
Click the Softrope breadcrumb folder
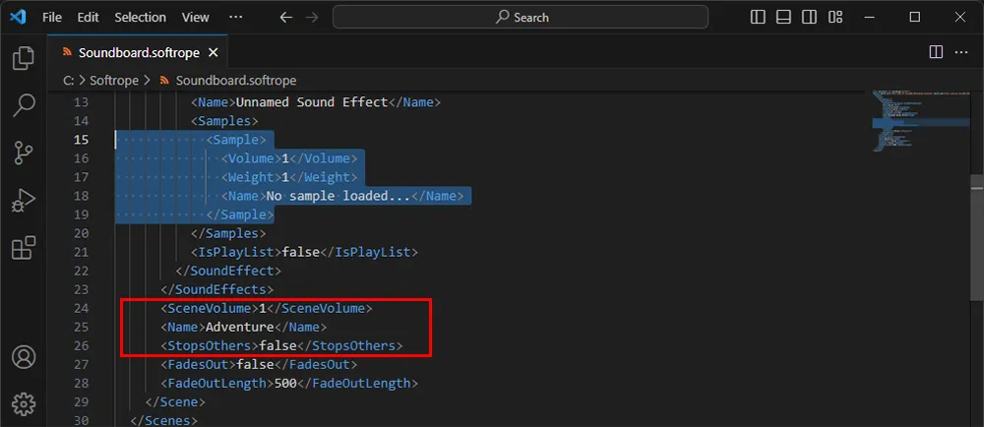(x=115, y=81)
